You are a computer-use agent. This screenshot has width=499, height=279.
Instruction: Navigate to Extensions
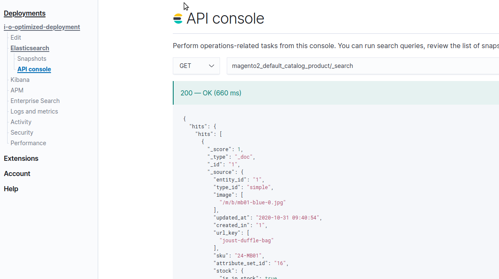[21, 158]
